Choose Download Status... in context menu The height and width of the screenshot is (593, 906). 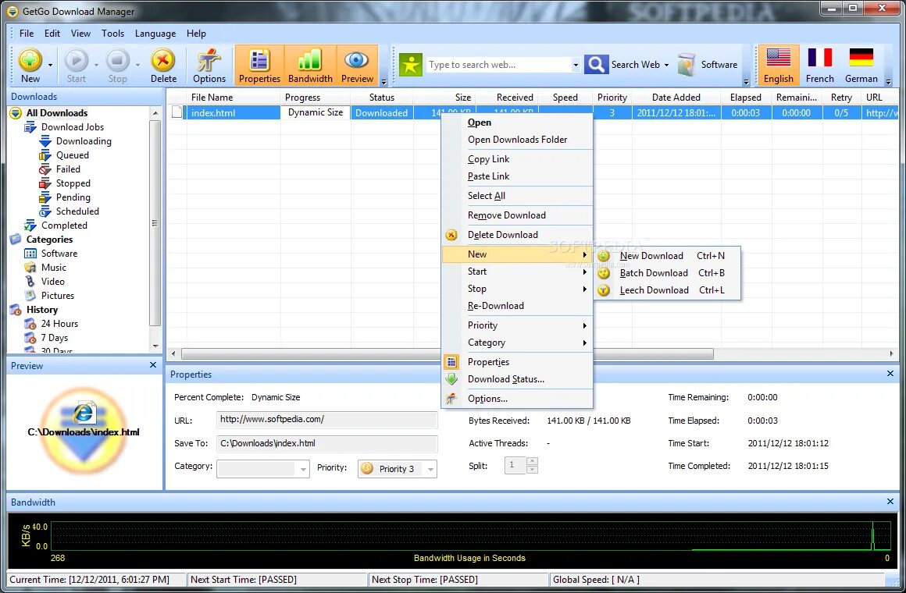coord(517,378)
